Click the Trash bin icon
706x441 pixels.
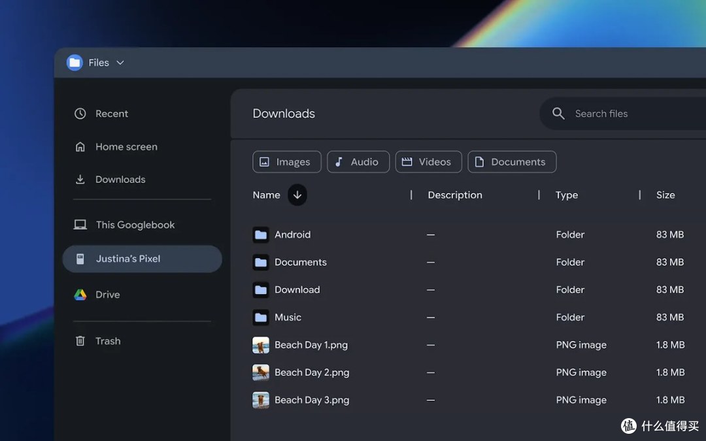click(x=80, y=341)
